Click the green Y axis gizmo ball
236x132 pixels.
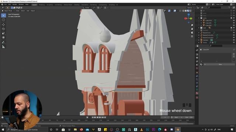pyautogui.click(x=191, y=19)
